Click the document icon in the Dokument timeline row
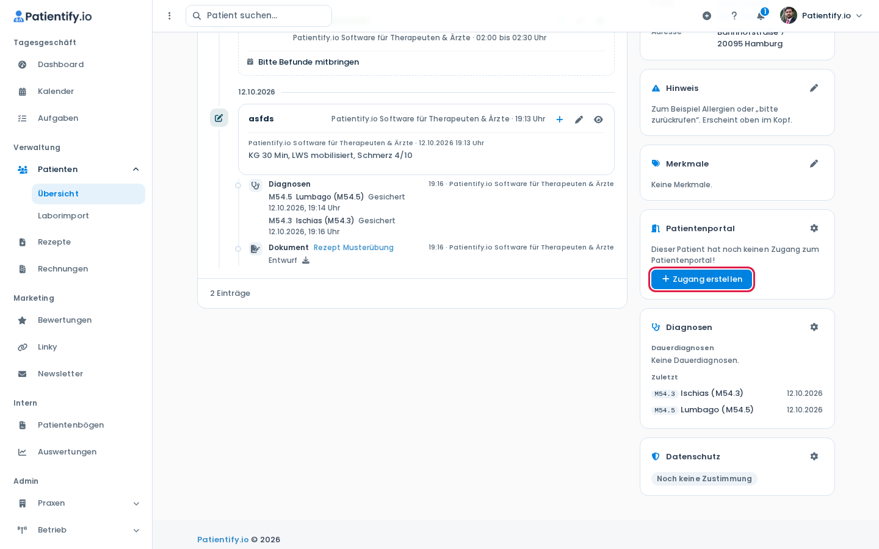This screenshot has height=549, width=879. click(x=256, y=249)
